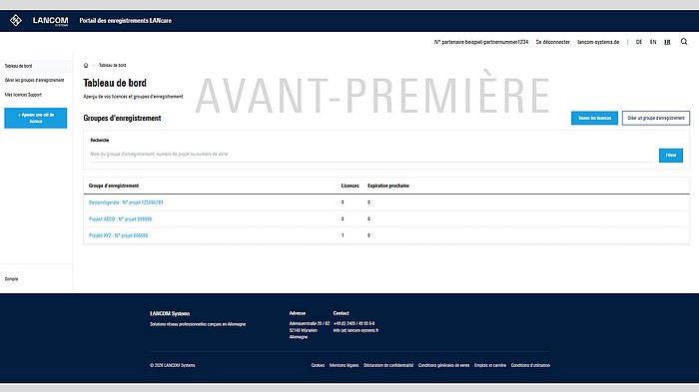Open Conditions générales de vente link
Screen dimensions: 699x392
click(x=444, y=365)
